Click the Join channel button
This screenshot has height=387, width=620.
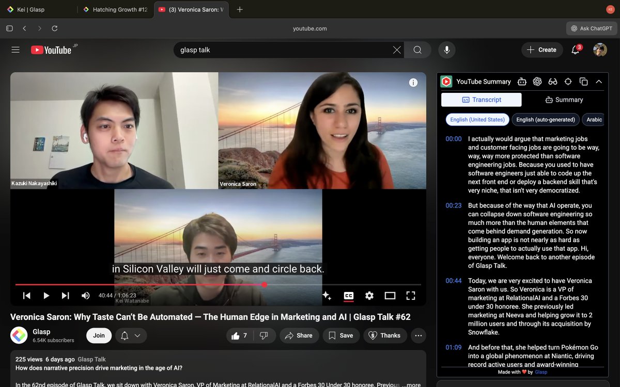tap(99, 335)
